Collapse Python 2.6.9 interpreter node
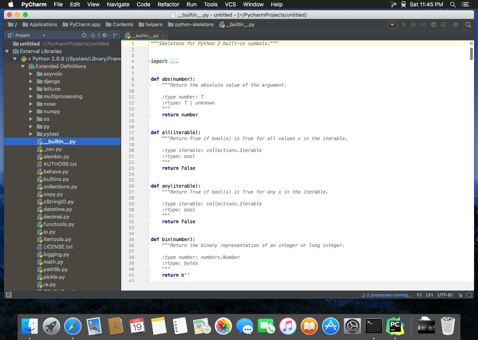The height and width of the screenshot is (340, 478). (15, 59)
